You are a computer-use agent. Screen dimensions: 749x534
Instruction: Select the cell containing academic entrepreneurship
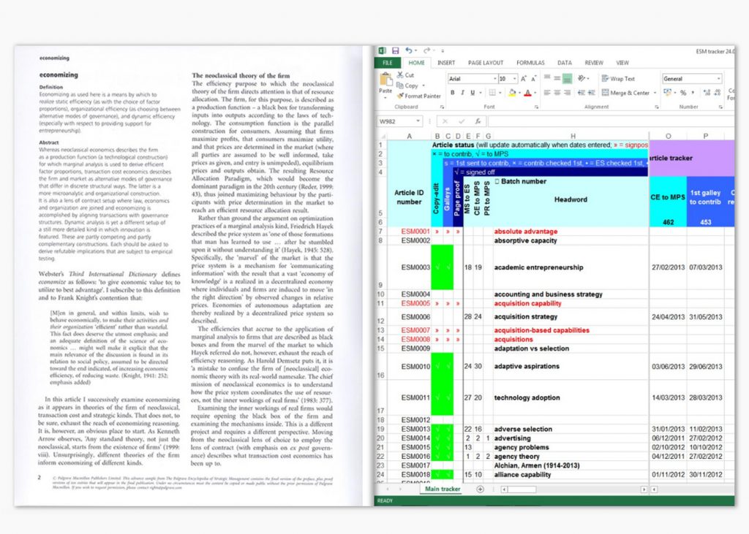pos(538,267)
